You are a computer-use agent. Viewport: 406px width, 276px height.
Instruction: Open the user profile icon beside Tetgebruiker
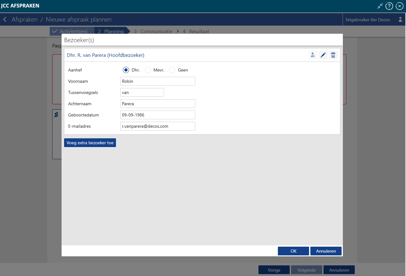pyautogui.click(x=400, y=20)
